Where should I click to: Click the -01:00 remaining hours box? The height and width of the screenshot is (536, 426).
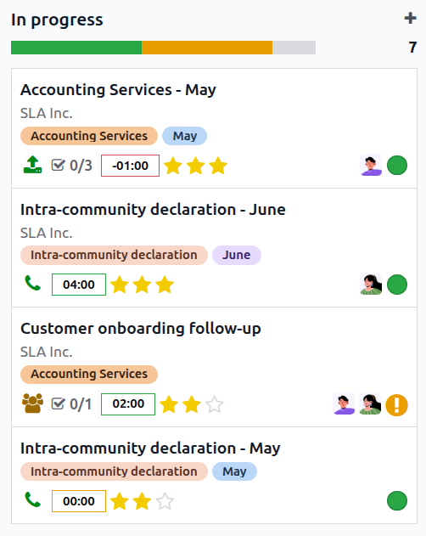click(x=130, y=166)
